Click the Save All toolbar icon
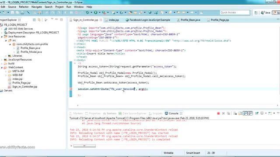This screenshot has width=280, height=157. tap(17, 13)
